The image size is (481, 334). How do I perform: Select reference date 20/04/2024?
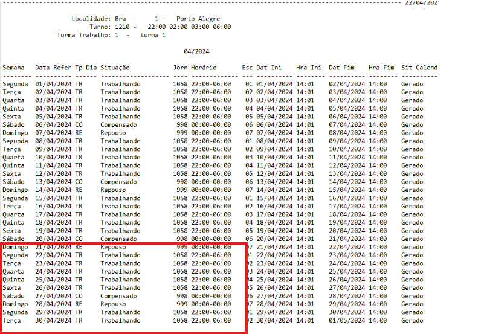[x=53, y=239]
